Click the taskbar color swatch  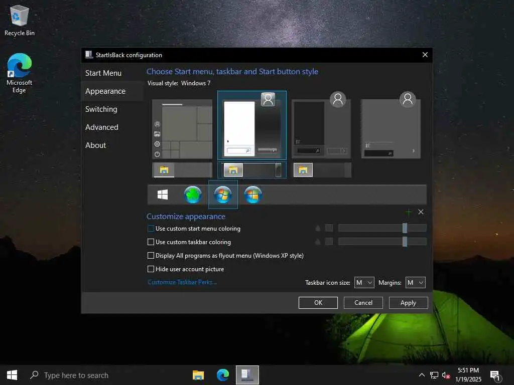click(x=329, y=242)
